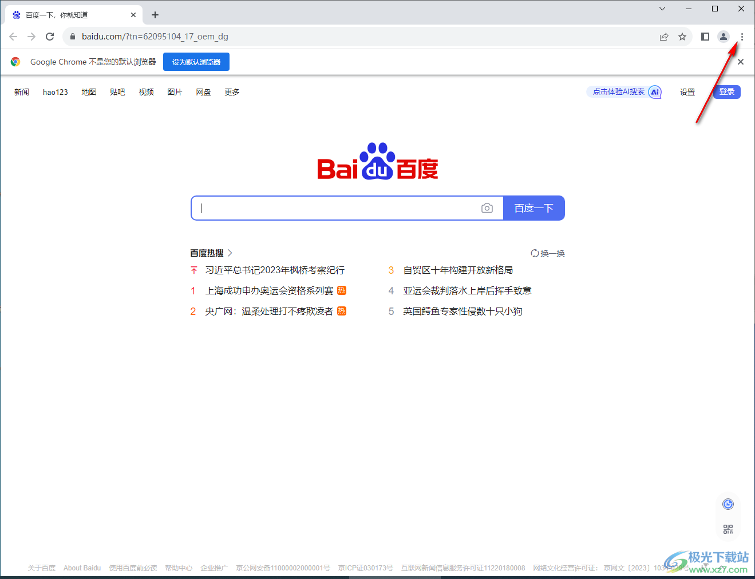This screenshot has width=755, height=579.
Task: Open the 网盘 navigation link
Action: pyautogui.click(x=203, y=92)
